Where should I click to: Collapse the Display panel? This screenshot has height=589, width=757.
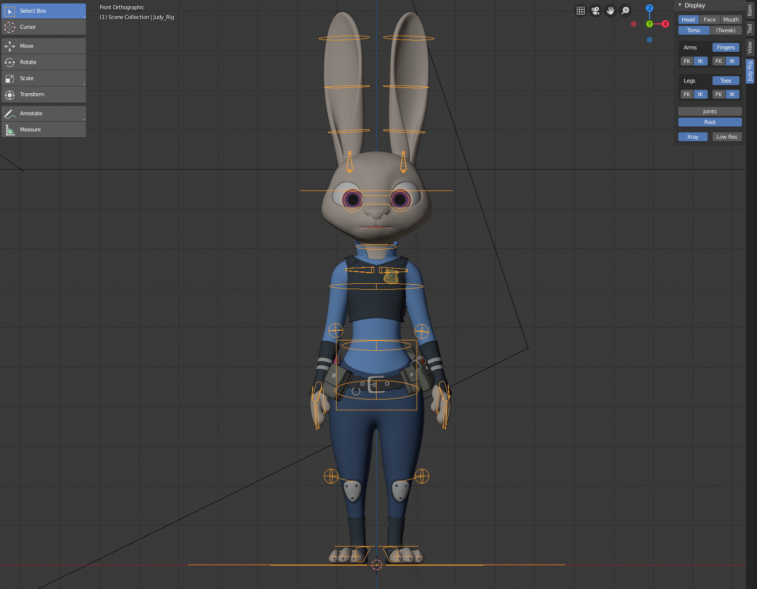pyautogui.click(x=680, y=5)
